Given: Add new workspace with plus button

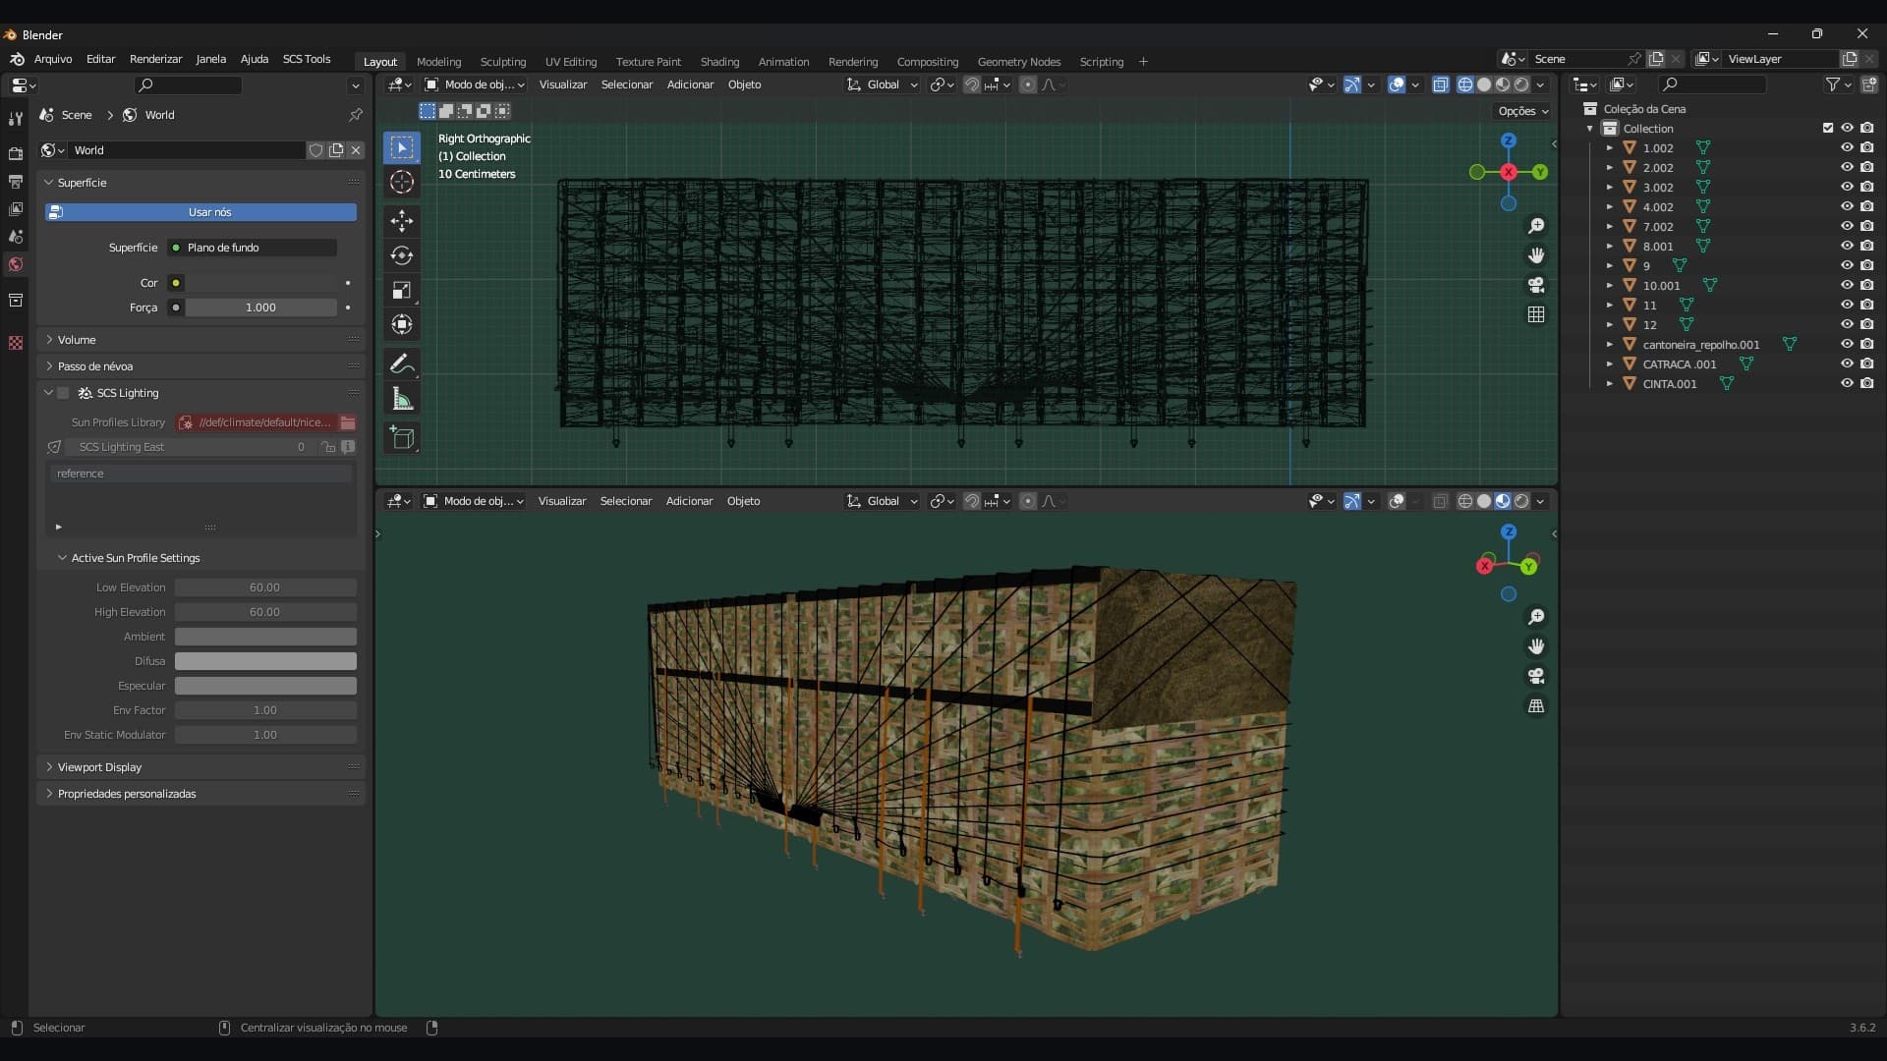Looking at the screenshot, I should tap(1143, 62).
